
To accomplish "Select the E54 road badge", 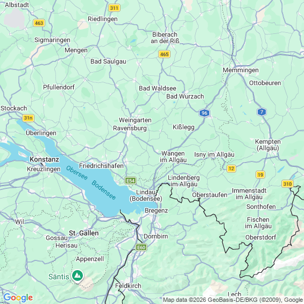I will (131, 181).
